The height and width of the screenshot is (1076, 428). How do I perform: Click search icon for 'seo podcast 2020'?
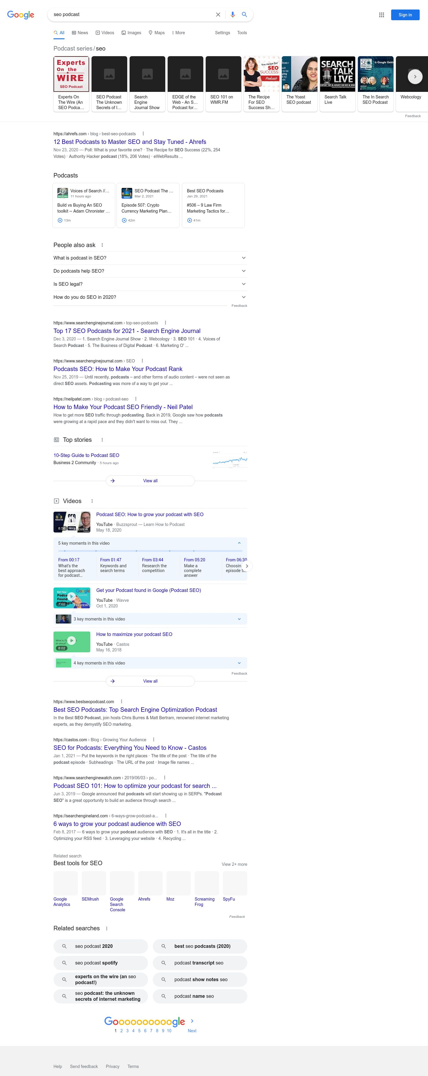(x=64, y=946)
